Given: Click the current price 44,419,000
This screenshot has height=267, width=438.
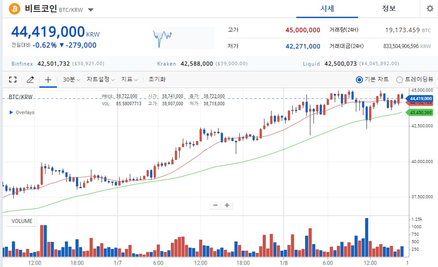Looking at the screenshot, I should coord(48,31).
